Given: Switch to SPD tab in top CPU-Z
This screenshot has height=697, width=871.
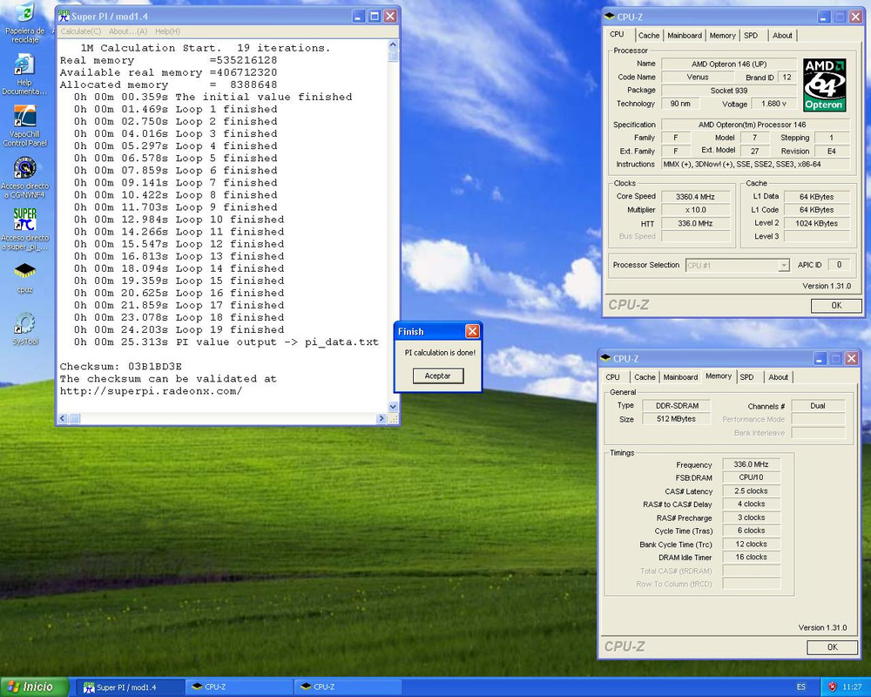Looking at the screenshot, I should click(x=751, y=36).
